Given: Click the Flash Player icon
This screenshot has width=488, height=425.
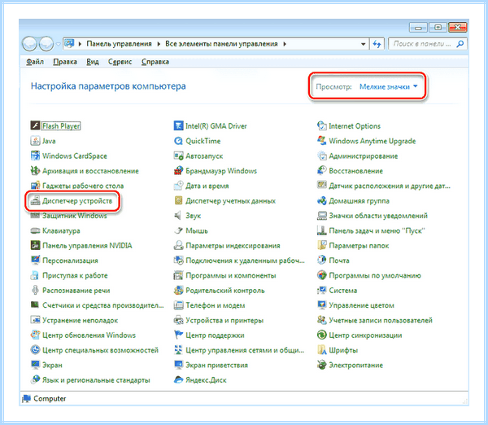Looking at the screenshot, I should click(35, 126).
